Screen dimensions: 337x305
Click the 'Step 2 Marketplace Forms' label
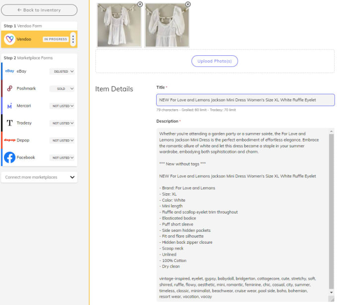[28, 58]
